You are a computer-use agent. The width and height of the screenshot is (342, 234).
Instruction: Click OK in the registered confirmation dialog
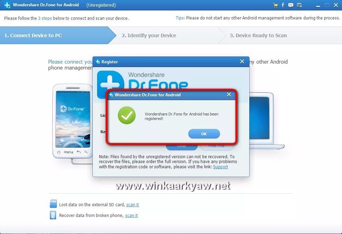tap(204, 134)
